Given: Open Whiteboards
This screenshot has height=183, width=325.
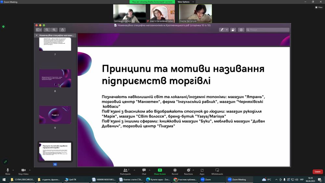Looking at the screenshot, I should pos(217,171).
